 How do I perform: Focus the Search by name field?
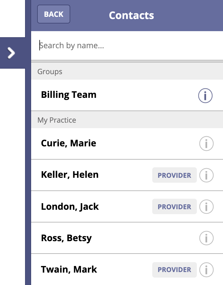click(x=127, y=45)
